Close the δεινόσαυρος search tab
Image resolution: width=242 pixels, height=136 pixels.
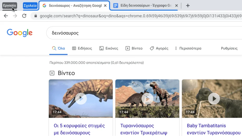tap(105, 6)
